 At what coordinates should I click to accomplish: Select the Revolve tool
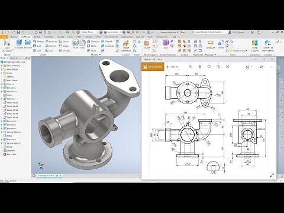coord(28,44)
